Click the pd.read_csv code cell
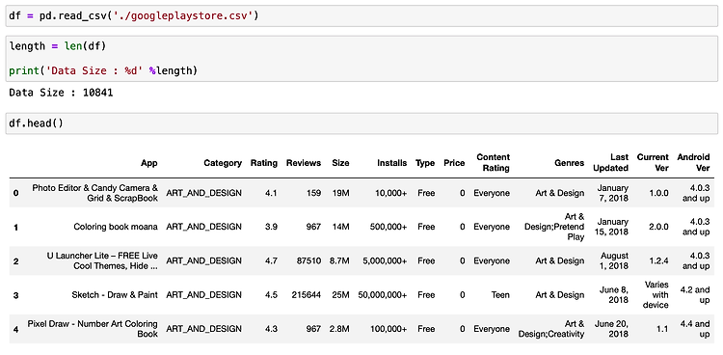 361,16
